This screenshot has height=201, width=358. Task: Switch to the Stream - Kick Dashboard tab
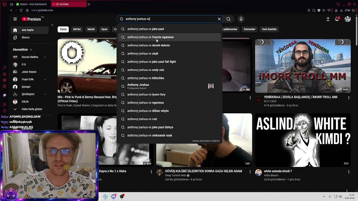click(32, 4)
